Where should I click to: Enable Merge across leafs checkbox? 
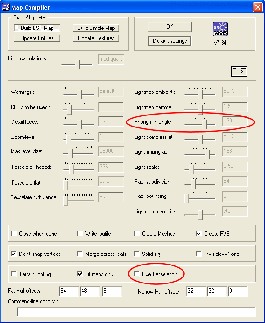pos(80,254)
